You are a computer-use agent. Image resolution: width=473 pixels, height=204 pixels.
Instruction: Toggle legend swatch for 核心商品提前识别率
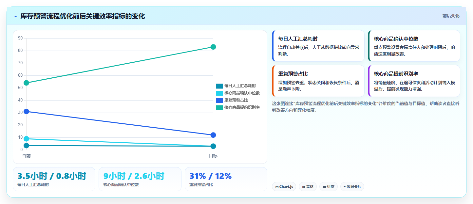219,108
